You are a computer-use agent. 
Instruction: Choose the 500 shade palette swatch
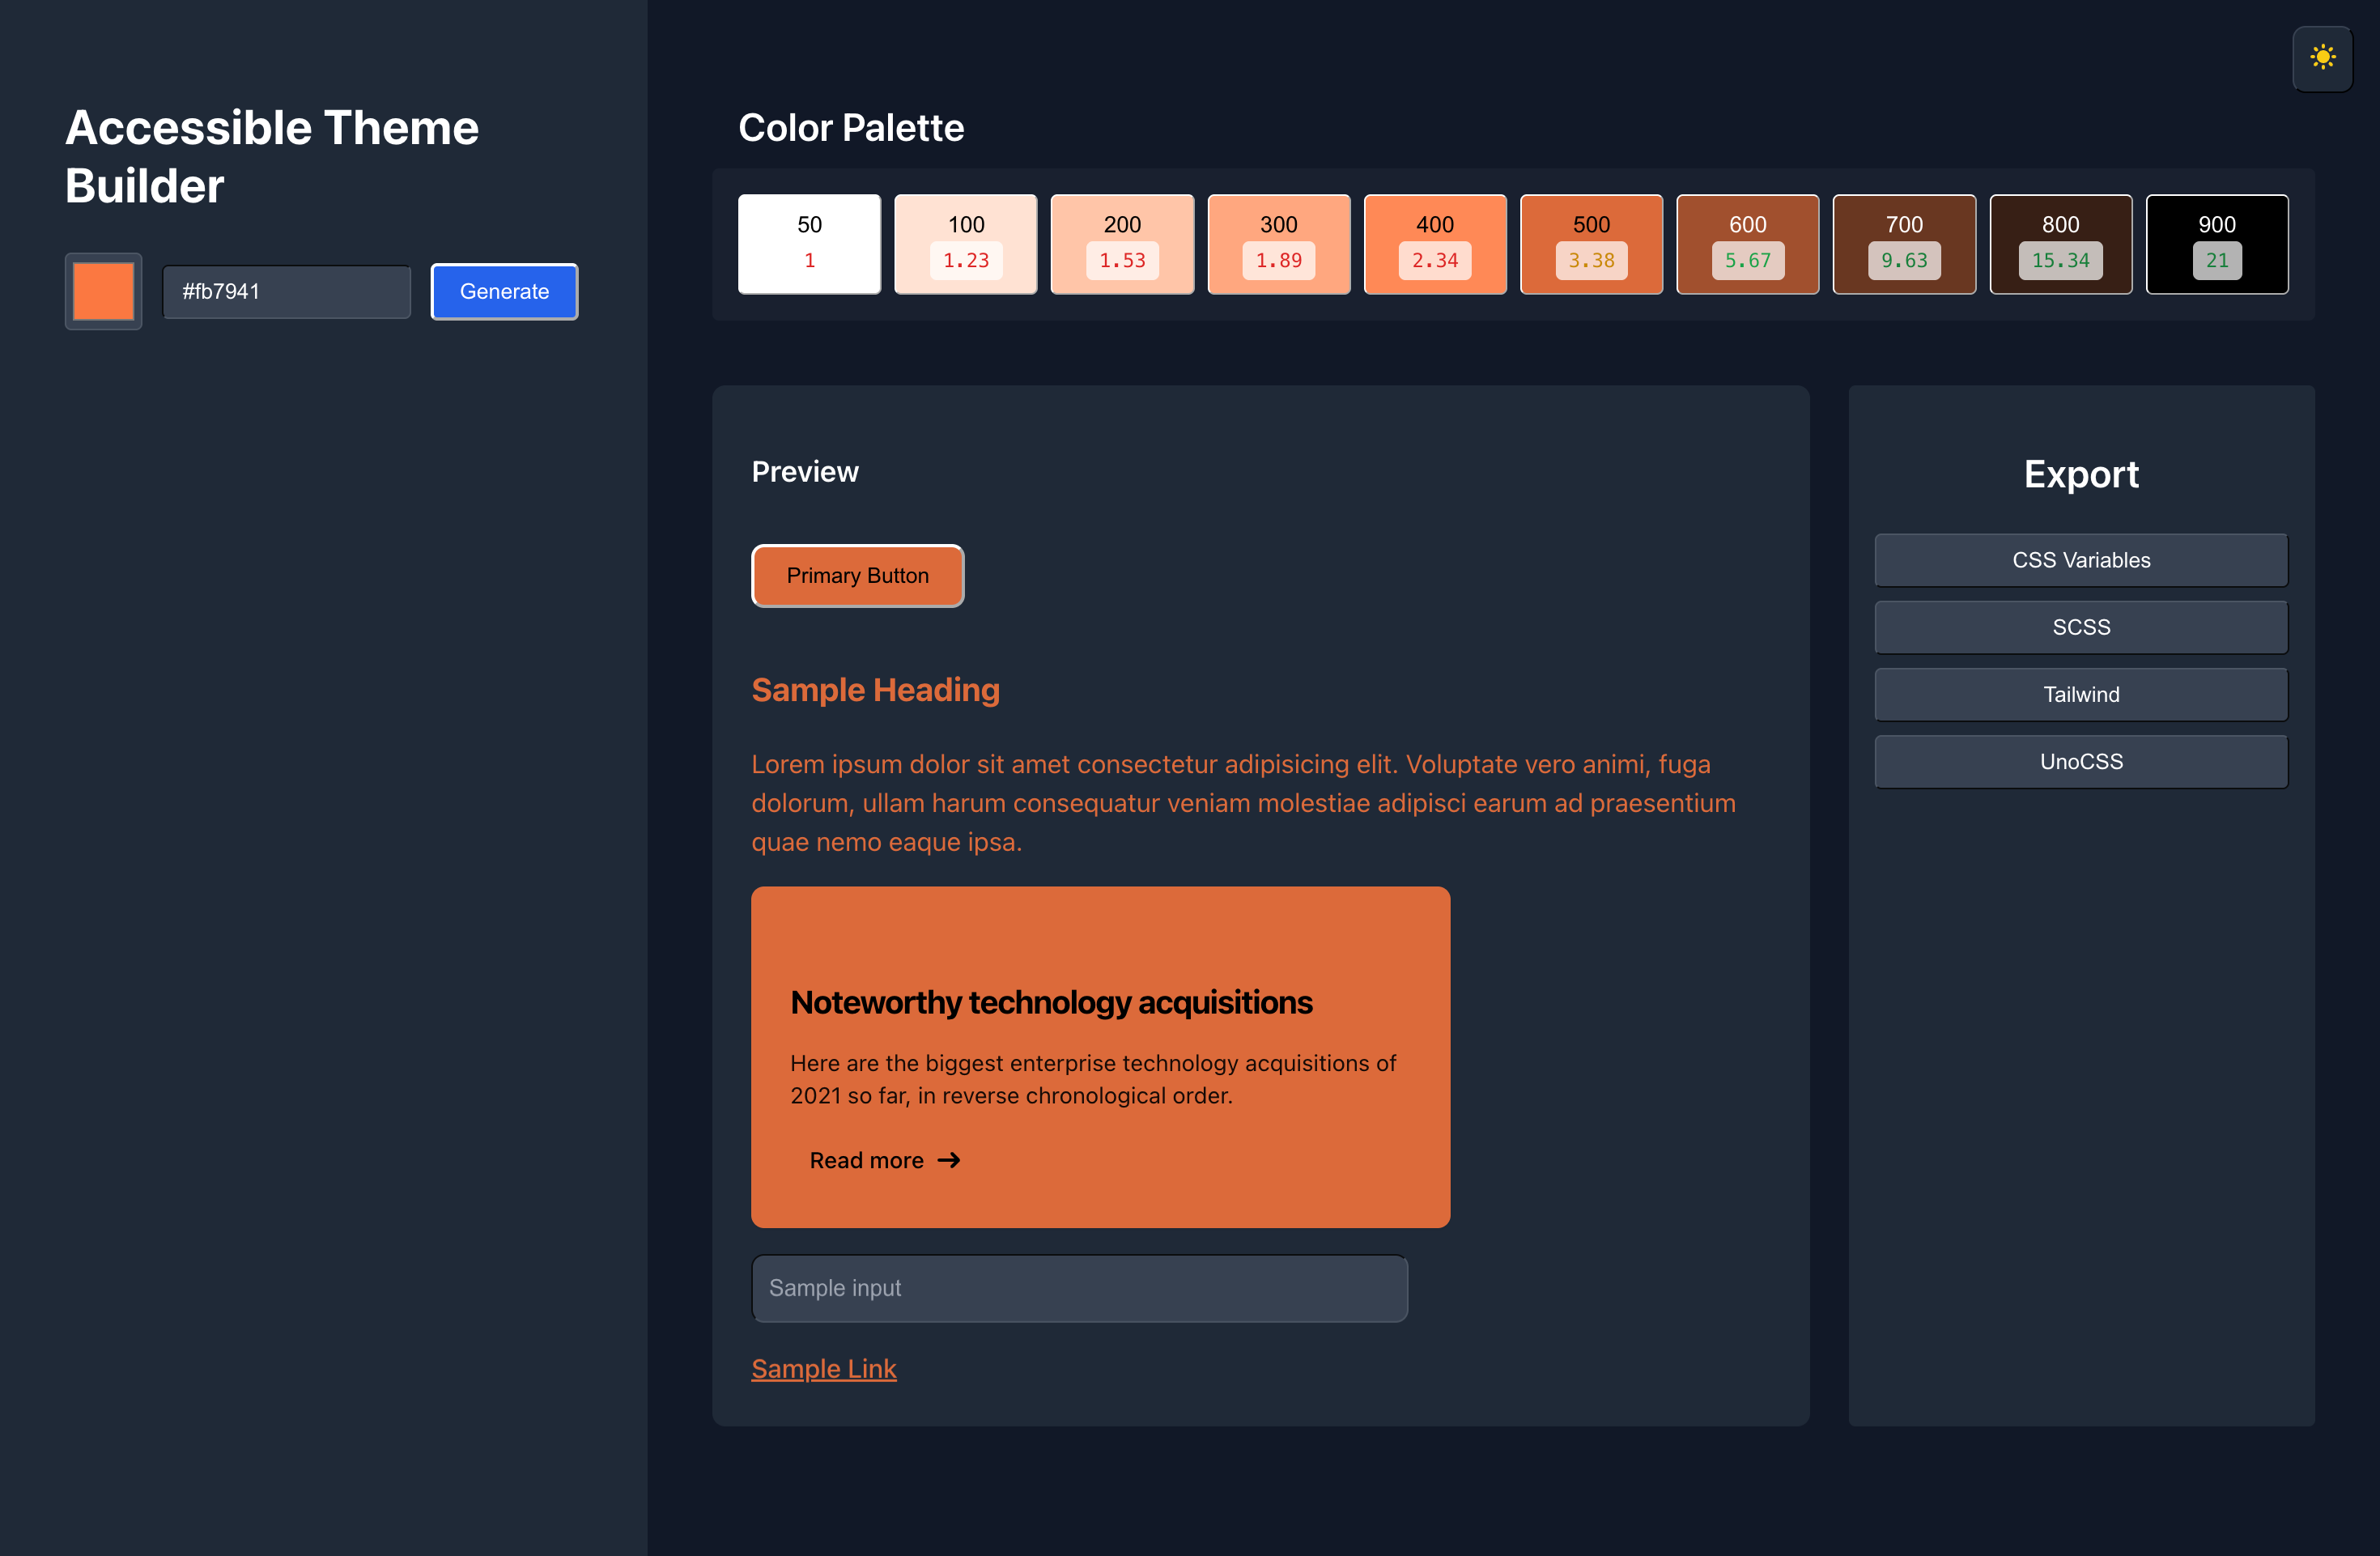pos(1590,243)
